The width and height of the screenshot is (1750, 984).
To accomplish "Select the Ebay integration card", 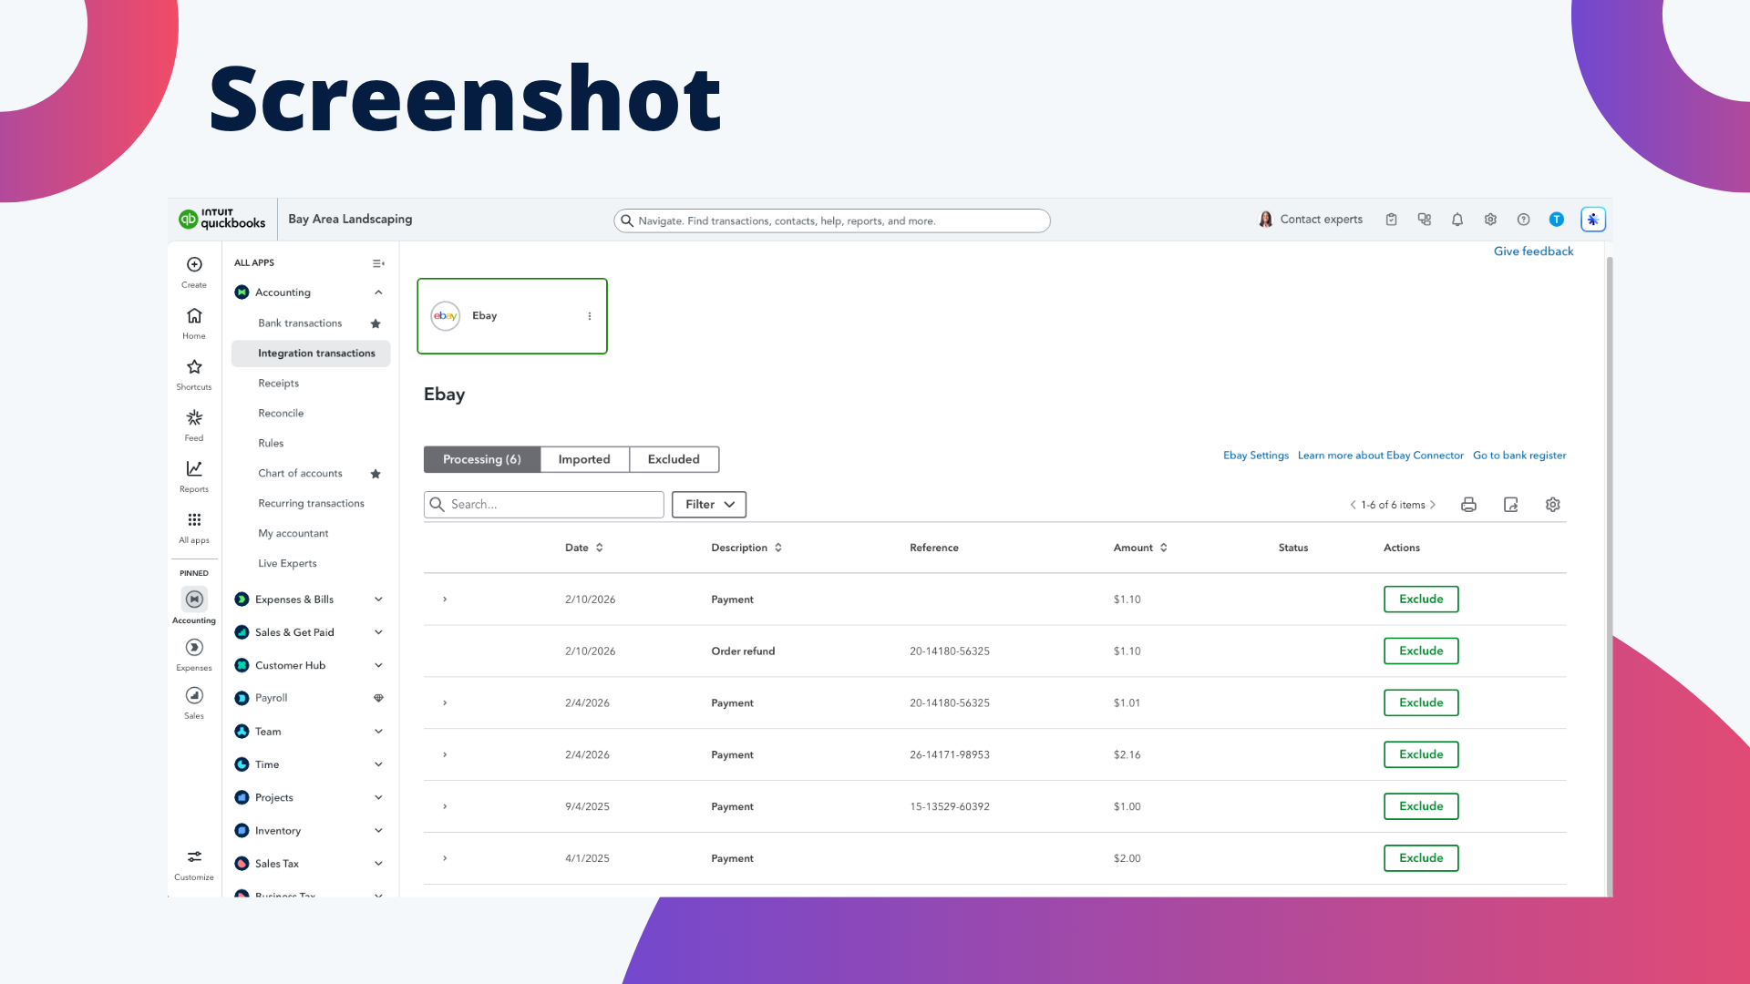I will coord(512,316).
